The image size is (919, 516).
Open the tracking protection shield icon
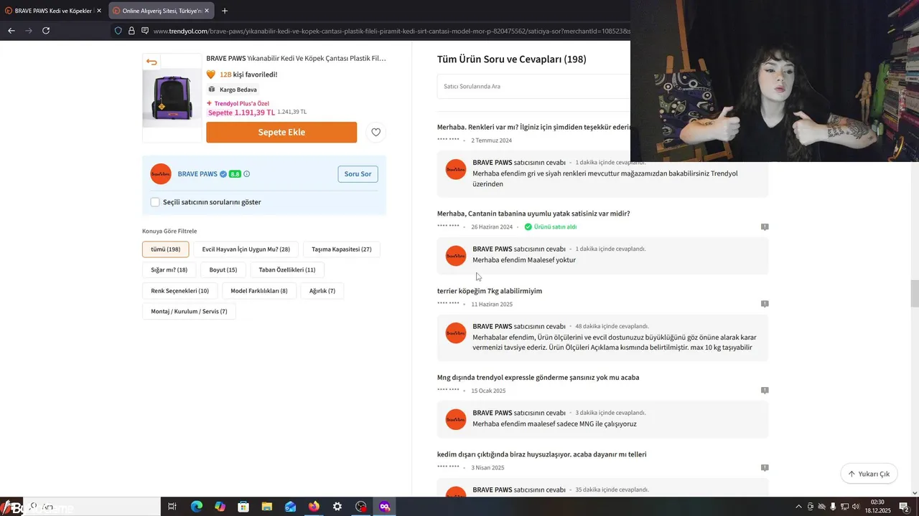pyautogui.click(x=118, y=31)
